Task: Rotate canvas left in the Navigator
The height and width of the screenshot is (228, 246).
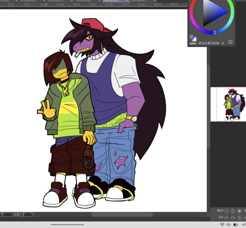Action: click(x=226, y=217)
